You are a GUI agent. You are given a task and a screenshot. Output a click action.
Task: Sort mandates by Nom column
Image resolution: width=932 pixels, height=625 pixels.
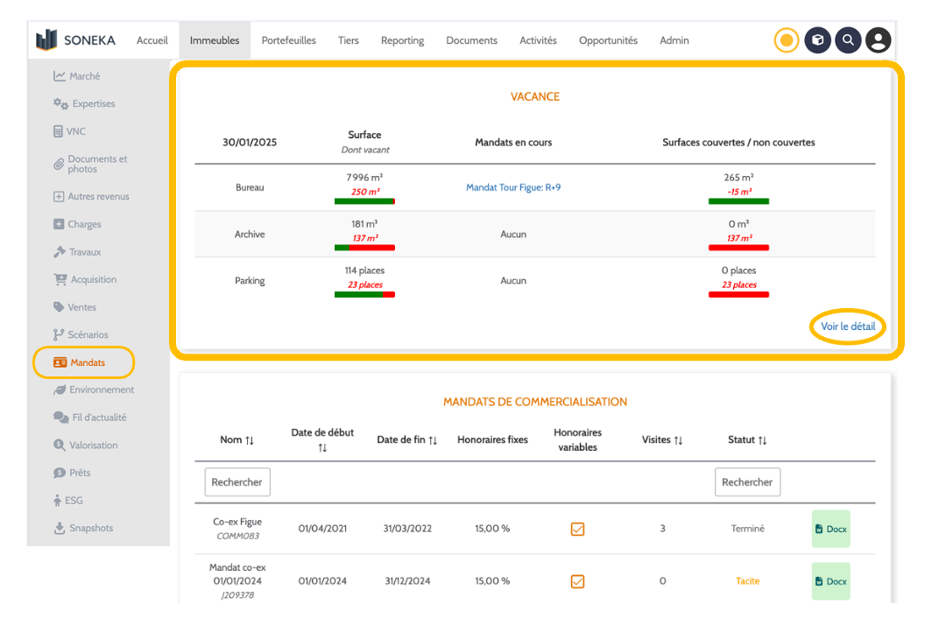click(237, 440)
